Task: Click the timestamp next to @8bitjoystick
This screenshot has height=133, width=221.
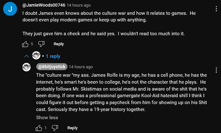Action: tap(81, 67)
